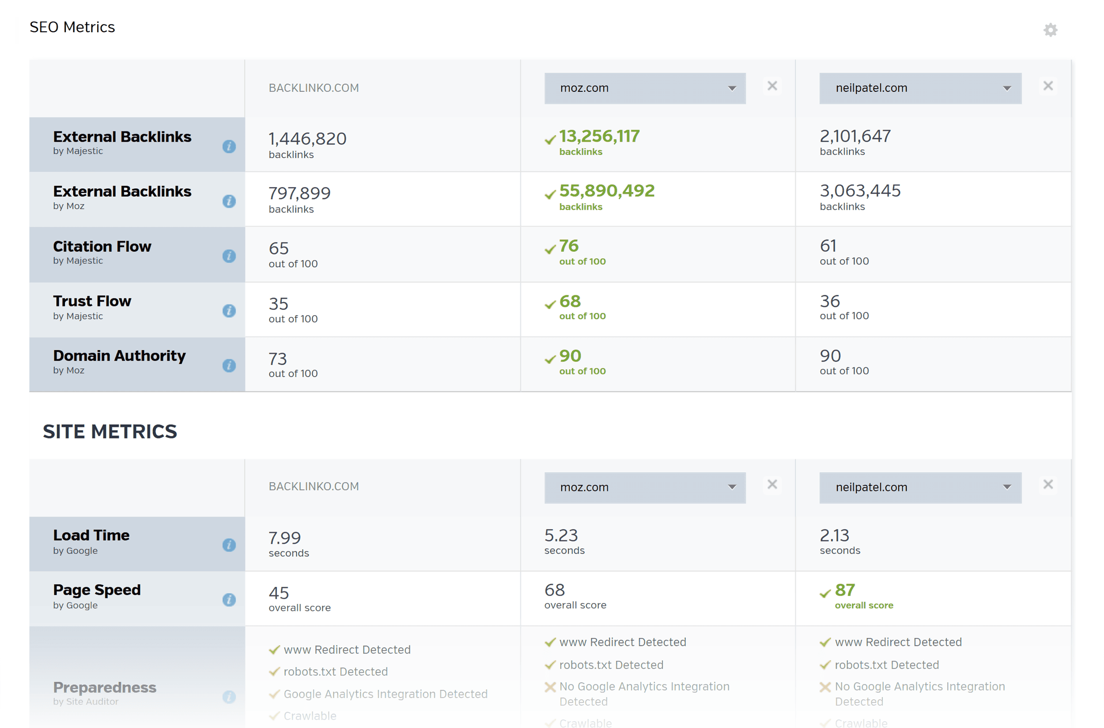Click the green Page Speed score 87

coord(844,590)
